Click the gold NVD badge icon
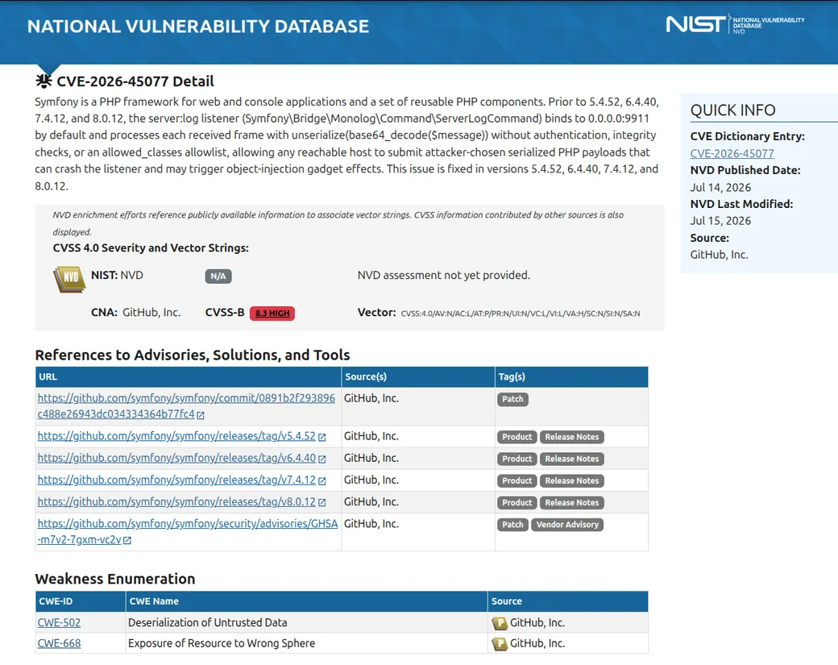 69,279
